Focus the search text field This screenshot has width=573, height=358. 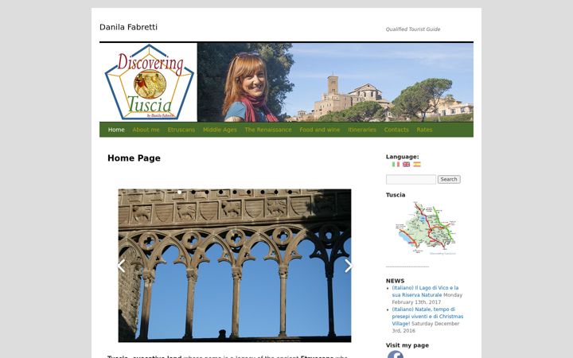tap(411, 179)
